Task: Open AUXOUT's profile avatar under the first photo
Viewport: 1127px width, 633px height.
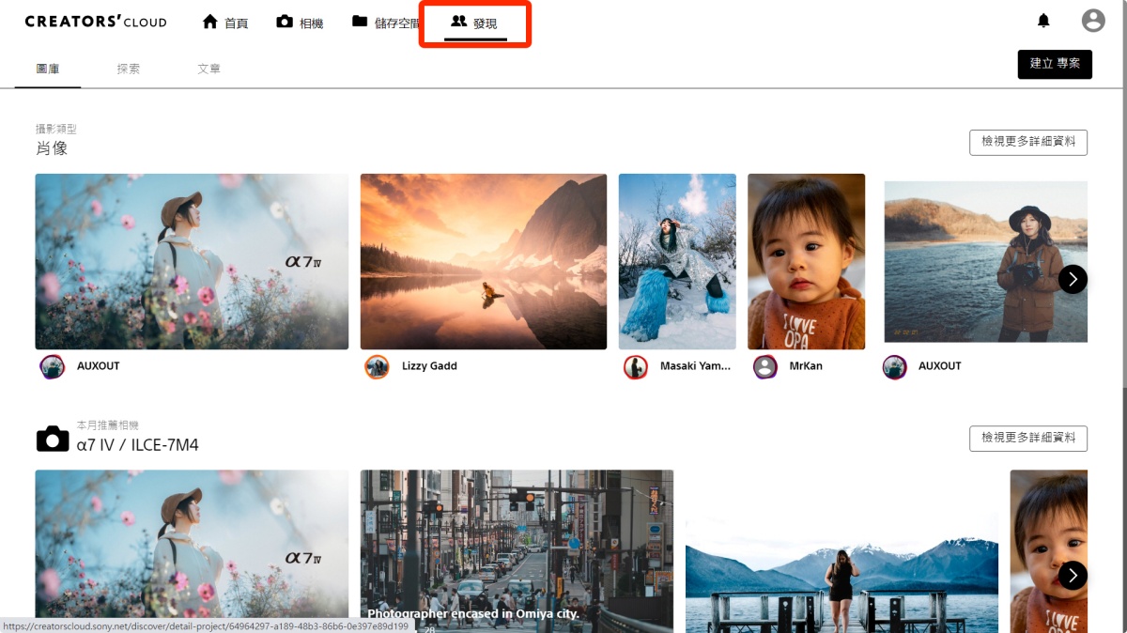Action: coord(52,366)
